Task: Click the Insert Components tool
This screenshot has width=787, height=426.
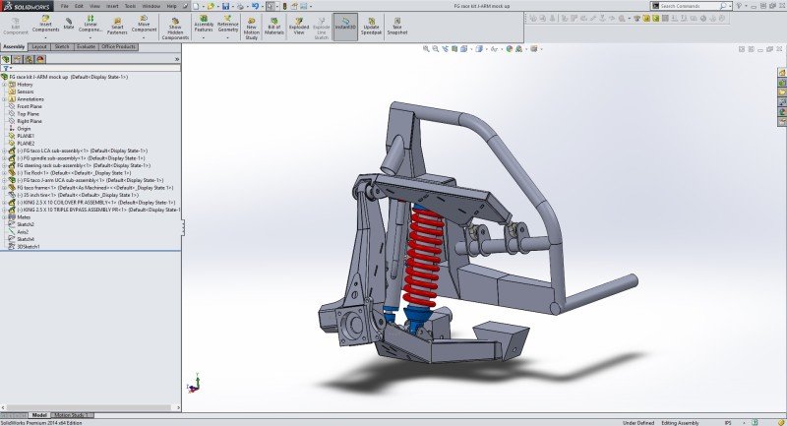Action: [x=45, y=26]
